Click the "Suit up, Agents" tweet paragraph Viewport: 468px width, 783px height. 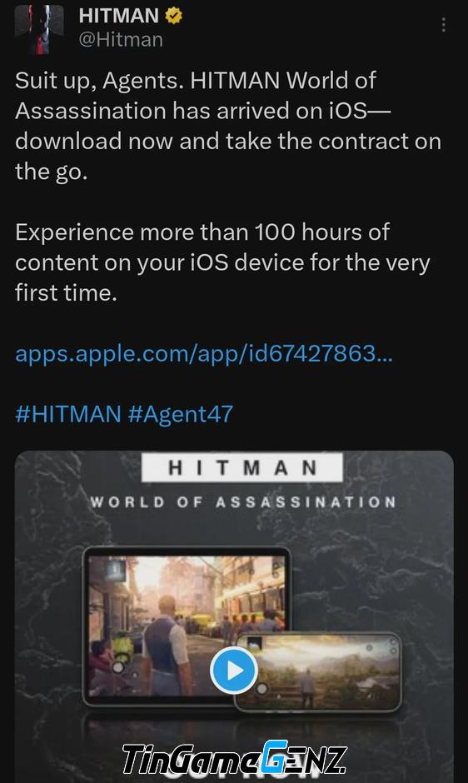pos(228,126)
